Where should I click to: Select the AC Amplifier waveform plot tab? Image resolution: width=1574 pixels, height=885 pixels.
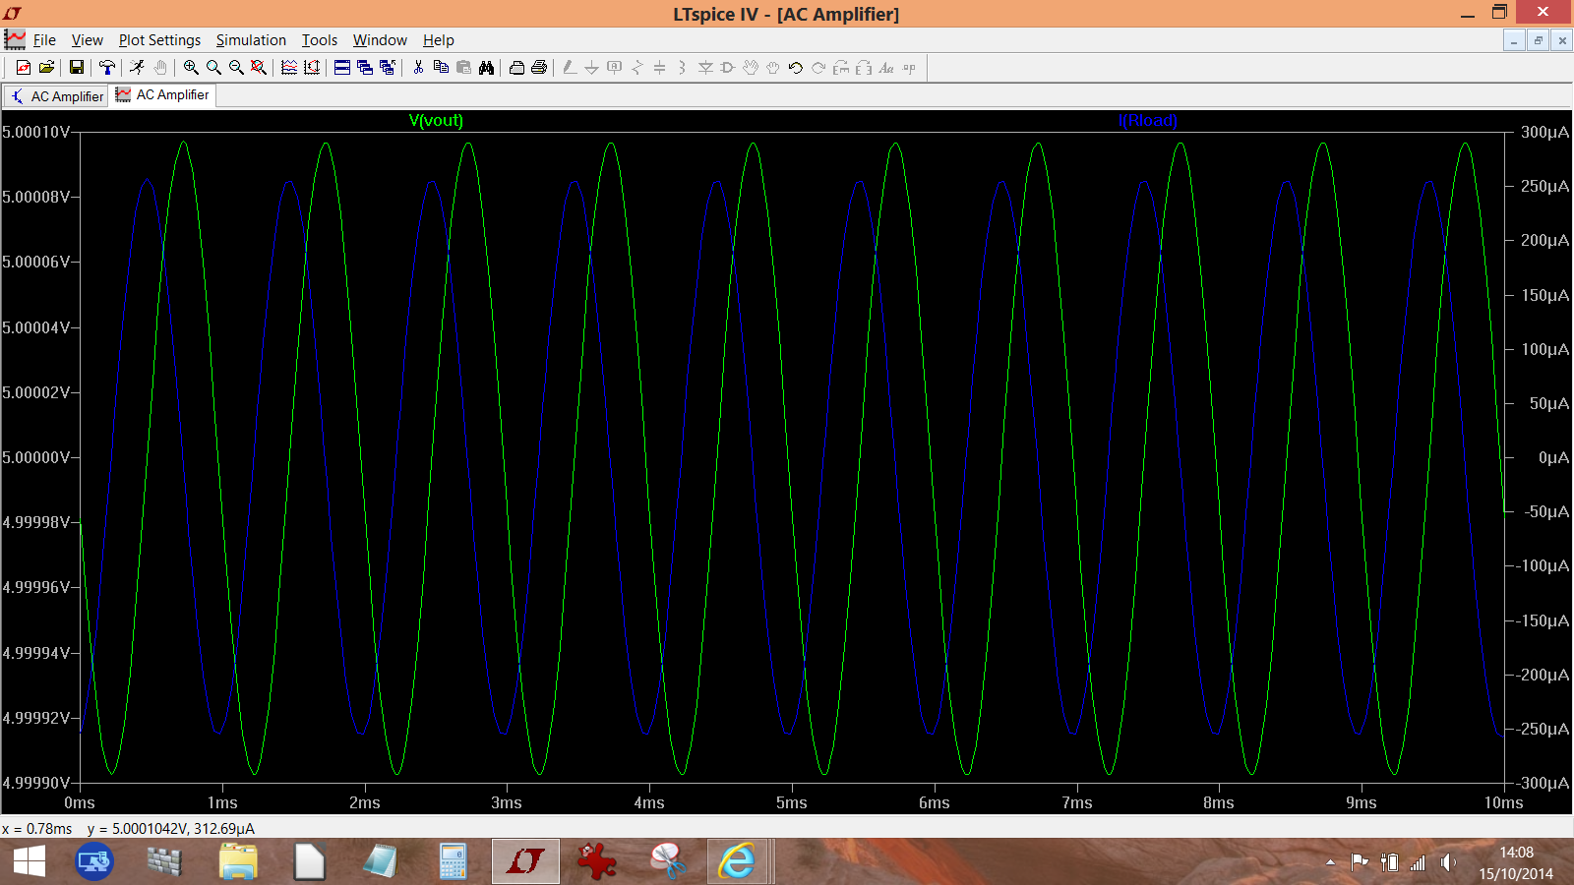(x=162, y=95)
